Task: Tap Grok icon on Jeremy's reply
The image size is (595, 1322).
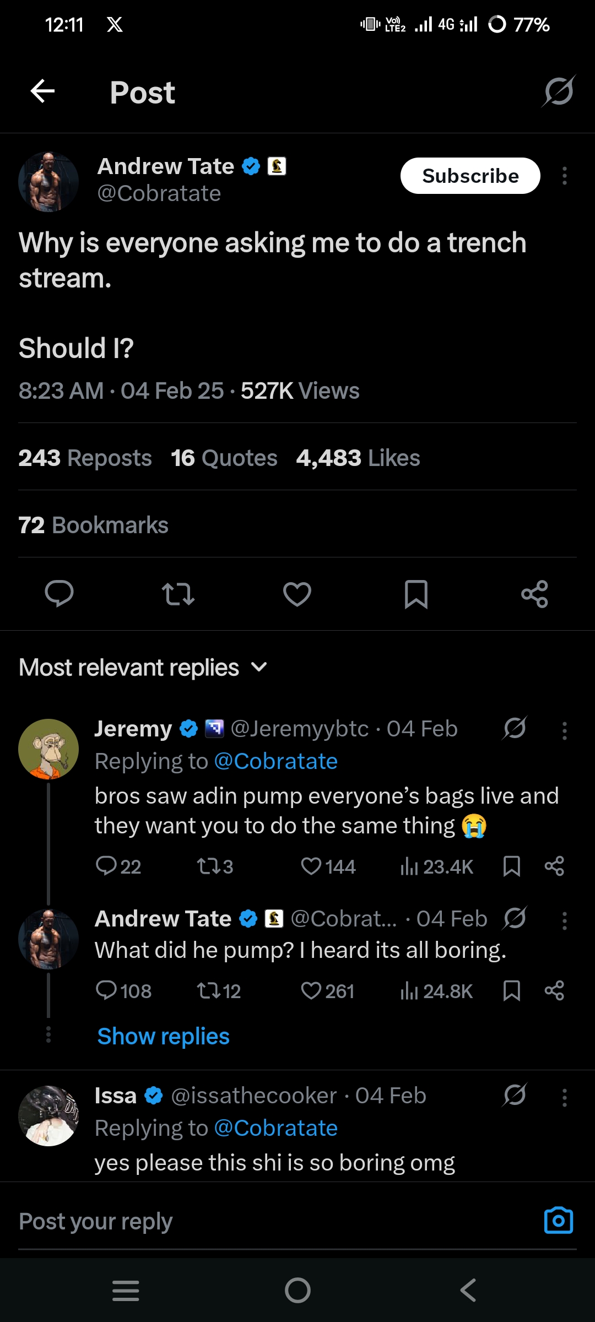Action: pos(515,728)
